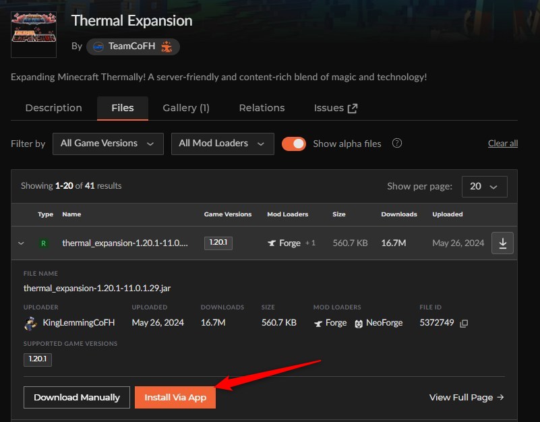Open the Gallery (1) tab
This screenshot has width=540, height=422.
(186, 108)
